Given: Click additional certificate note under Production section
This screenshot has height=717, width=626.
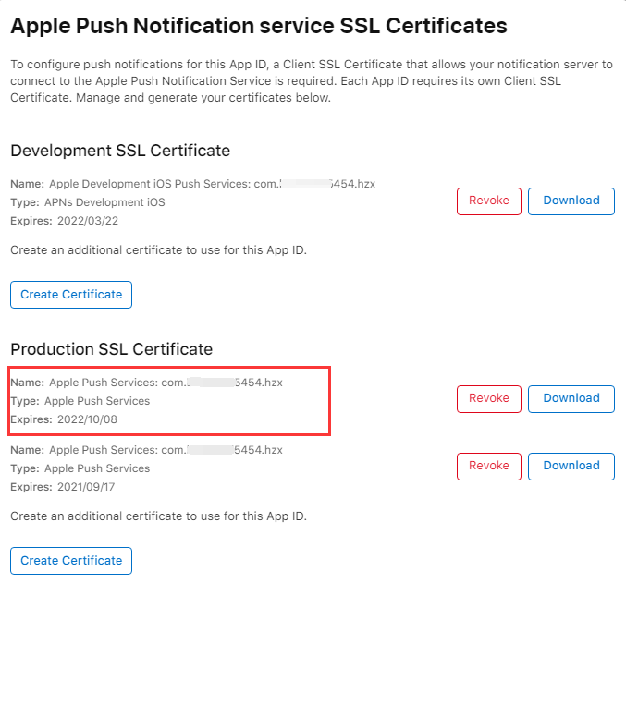Looking at the screenshot, I should tap(158, 516).
